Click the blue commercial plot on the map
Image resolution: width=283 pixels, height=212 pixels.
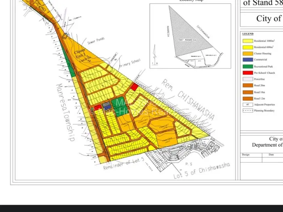pos(107,106)
